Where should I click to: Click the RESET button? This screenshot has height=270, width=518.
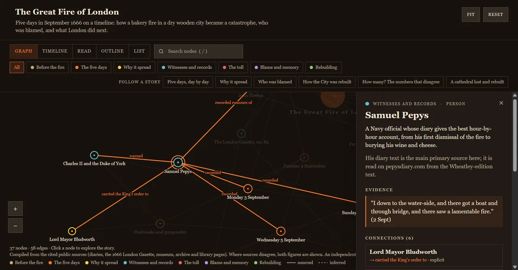pos(495,15)
